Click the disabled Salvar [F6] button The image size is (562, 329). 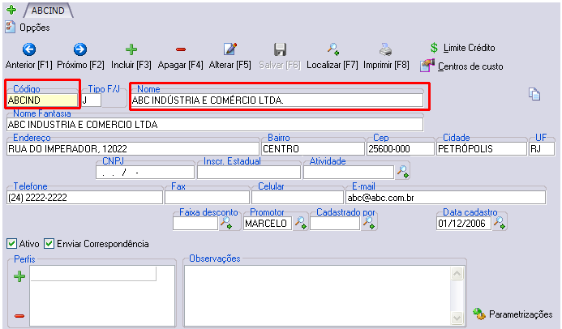pyautogui.click(x=280, y=56)
